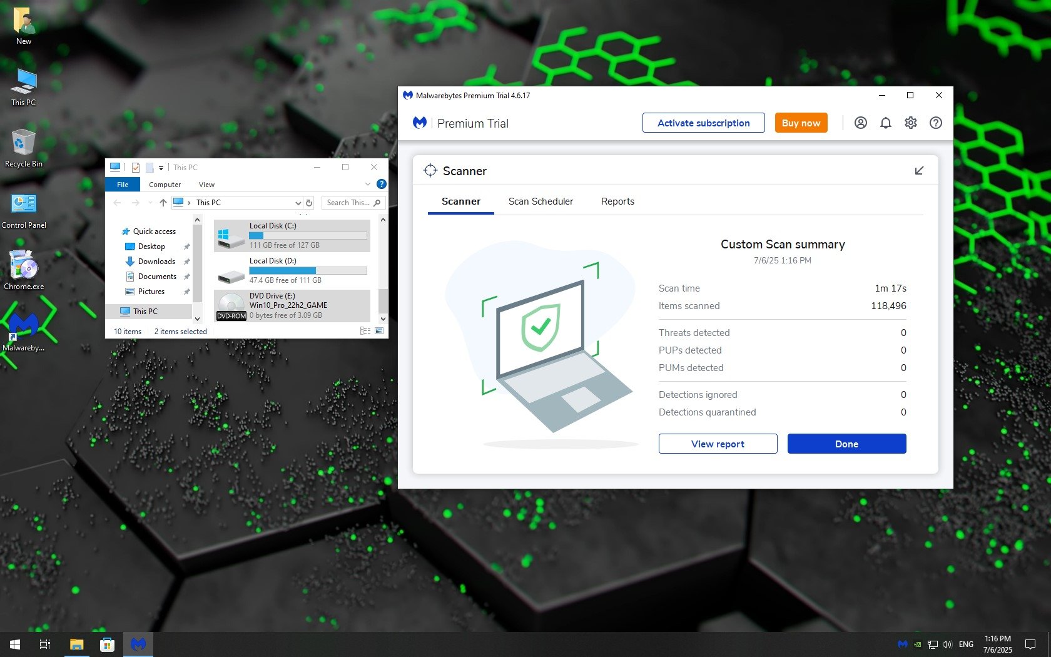Select Quick access in the navigation pane
The width and height of the screenshot is (1051, 657).
[x=154, y=232]
